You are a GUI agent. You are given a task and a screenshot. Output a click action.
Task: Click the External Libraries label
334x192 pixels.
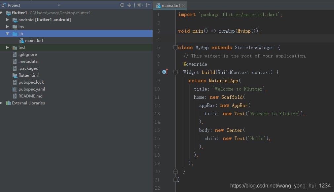28,103
